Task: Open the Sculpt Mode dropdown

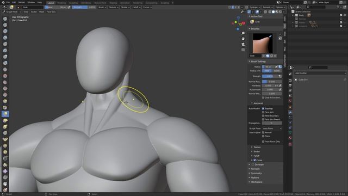Action: pyautogui.click(x=11, y=12)
